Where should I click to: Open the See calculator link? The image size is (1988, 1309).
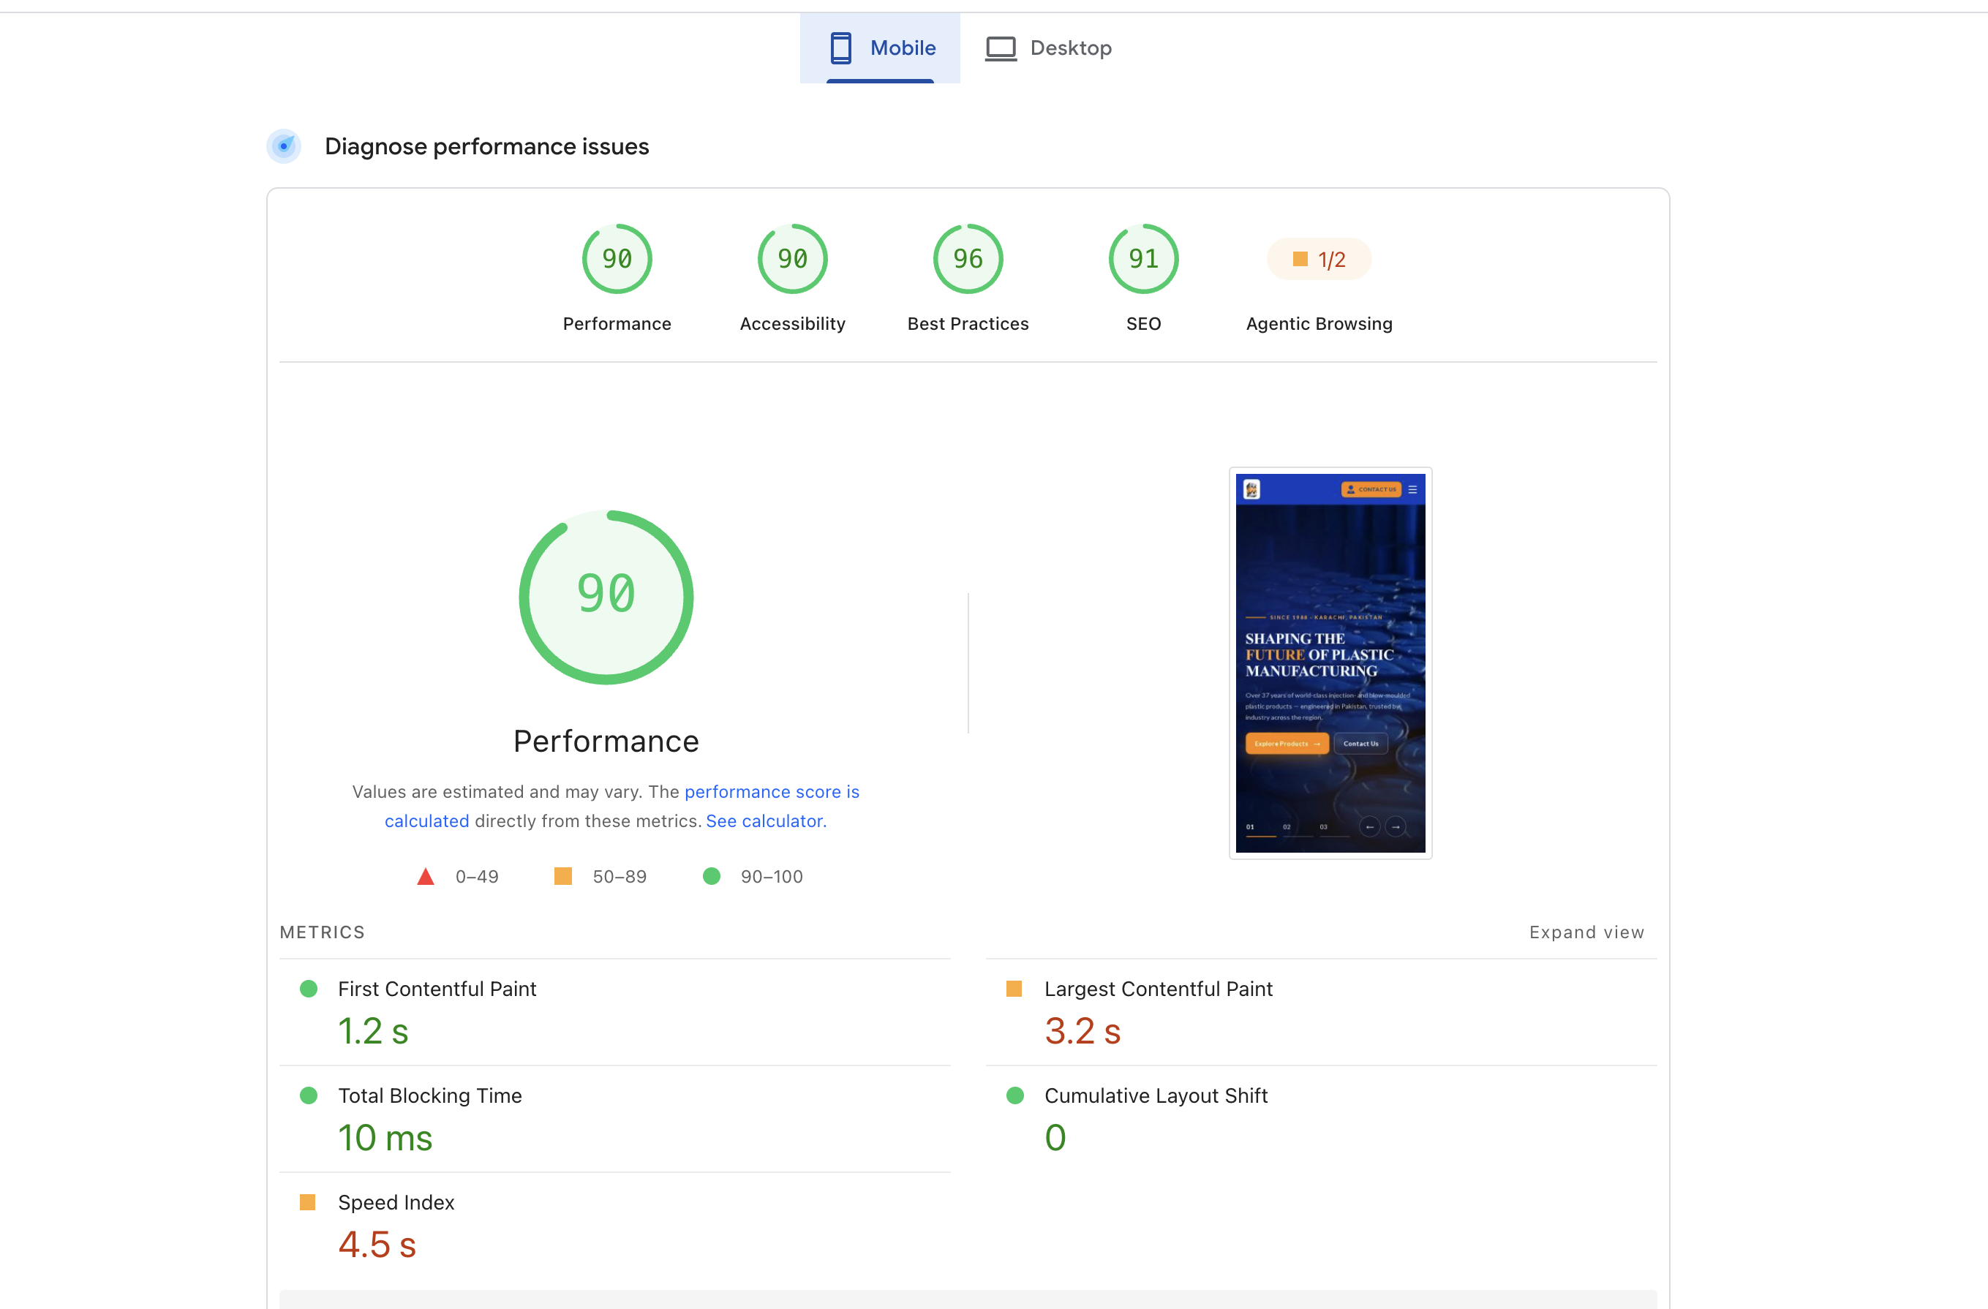pyautogui.click(x=766, y=821)
